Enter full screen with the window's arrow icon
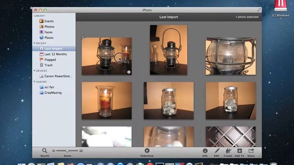The image size is (294, 165). click(259, 10)
